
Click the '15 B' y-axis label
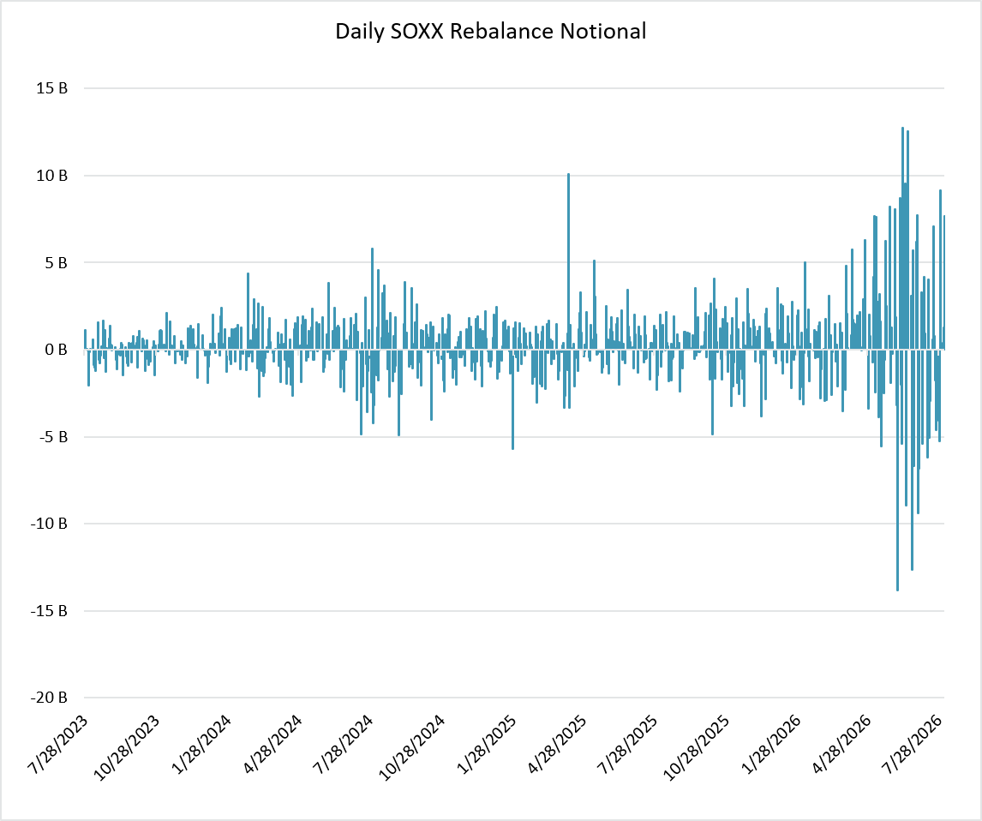coord(51,88)
